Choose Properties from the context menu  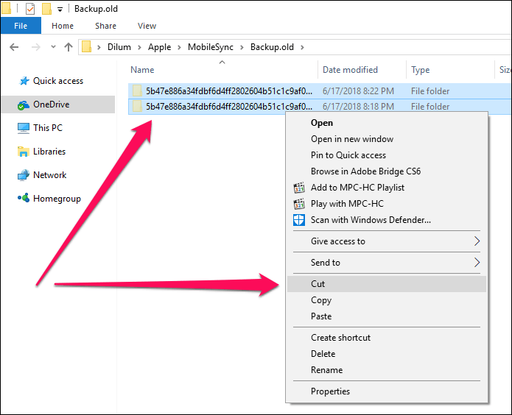click(x=387, y=391)
